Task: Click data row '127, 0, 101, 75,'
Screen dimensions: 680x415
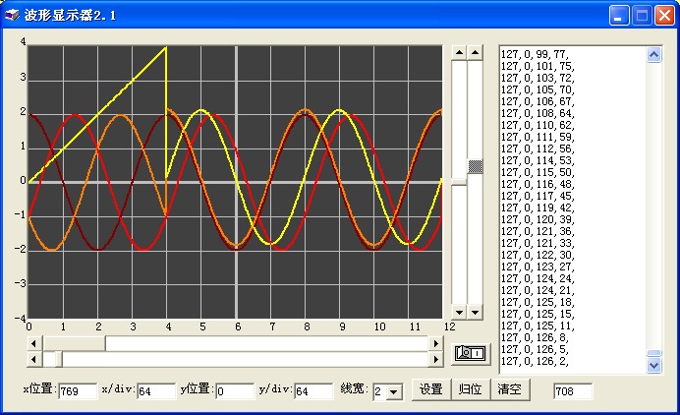Action: (538, 66)
